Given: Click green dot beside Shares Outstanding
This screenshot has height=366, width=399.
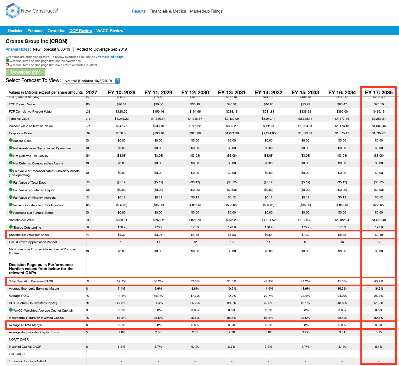Looking at the screenshot, I should click(x=11, y=227).
